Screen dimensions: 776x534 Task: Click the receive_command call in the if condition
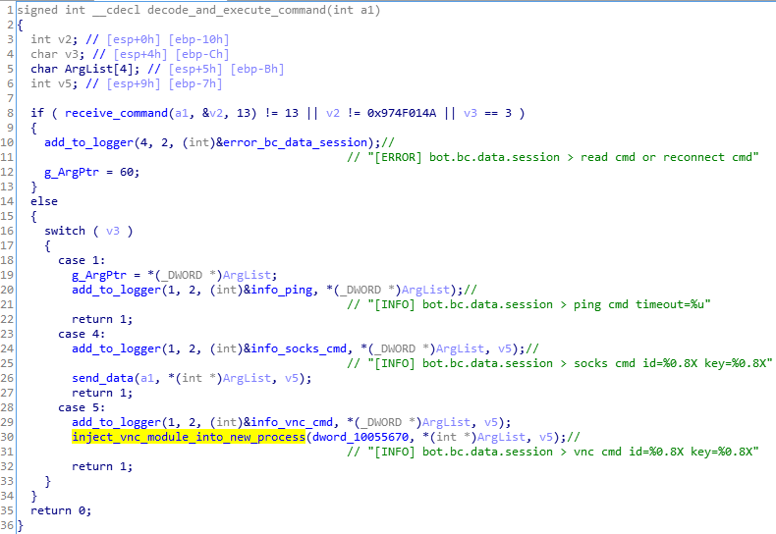(x=116, y=113)
